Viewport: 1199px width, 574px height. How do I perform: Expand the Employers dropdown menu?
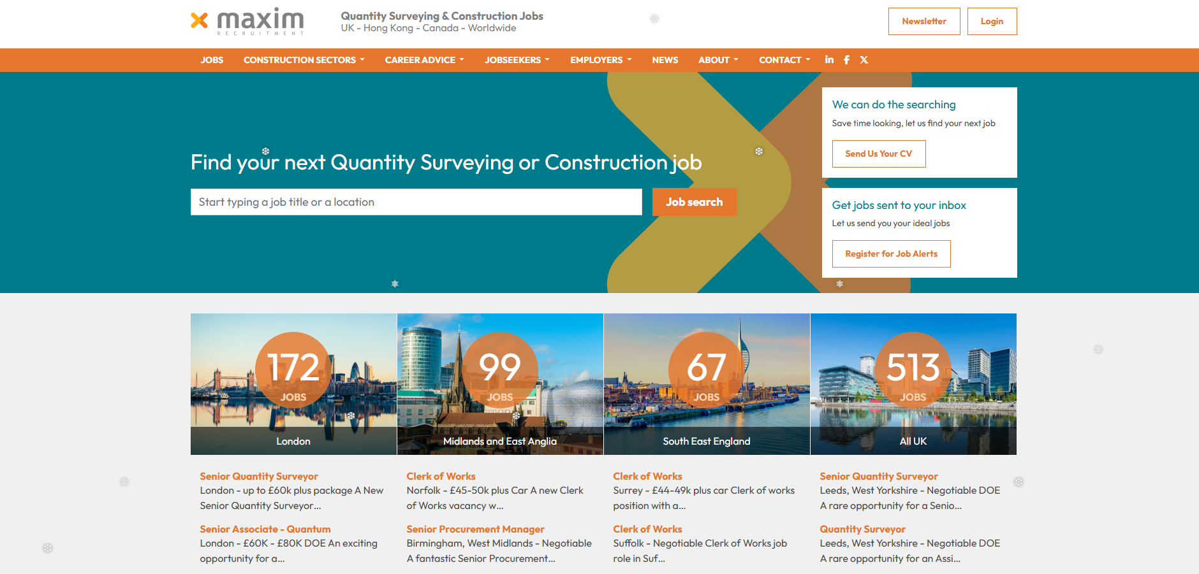601,60
